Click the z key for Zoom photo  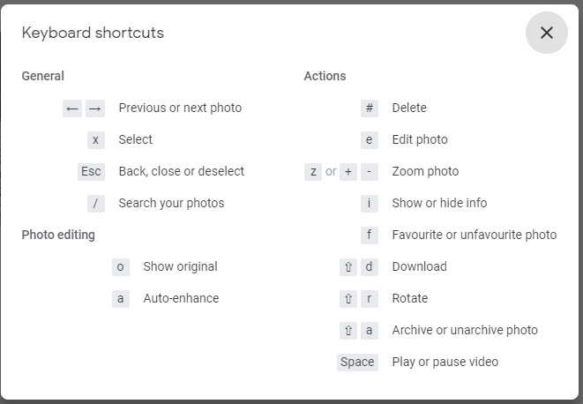pyautogui.click(x=313, y=172)
